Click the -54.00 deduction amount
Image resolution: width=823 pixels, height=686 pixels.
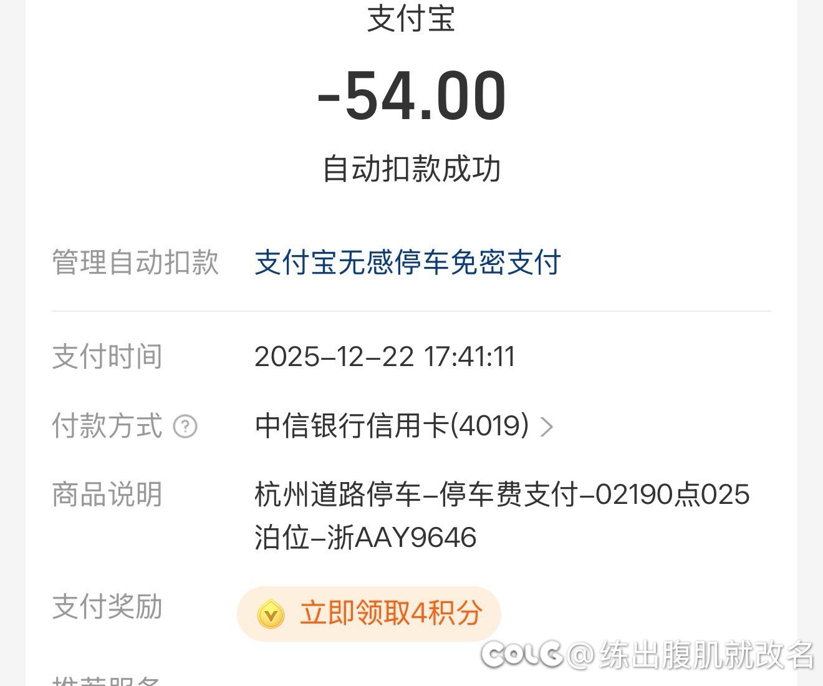[x=412, y=97]
